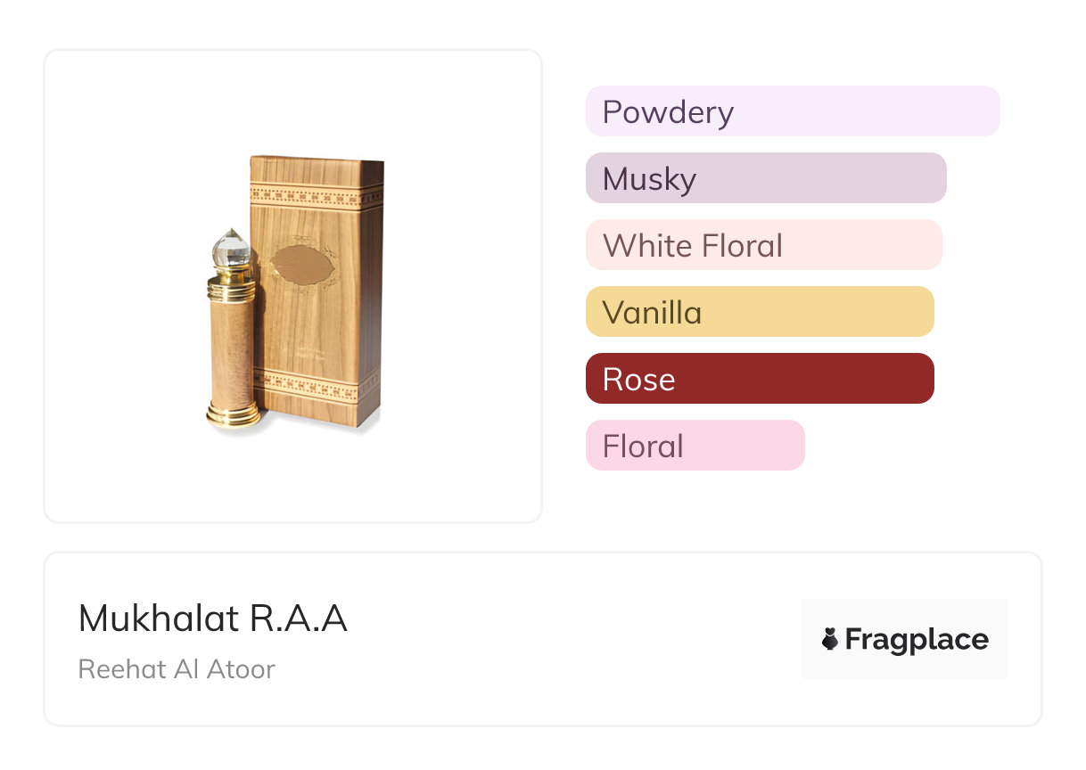Viewport: 1086px width, 770px height.
Task: Open the Reehat Al Atoor brand name
Action: click(177, 669)
